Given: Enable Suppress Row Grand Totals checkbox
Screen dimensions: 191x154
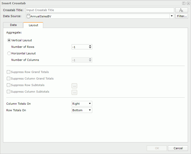Looking at the screenshot, I should point(9,72).
